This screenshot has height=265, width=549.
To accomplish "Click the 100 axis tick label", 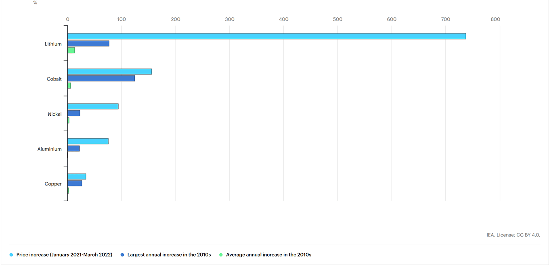I will click(122, 19).
